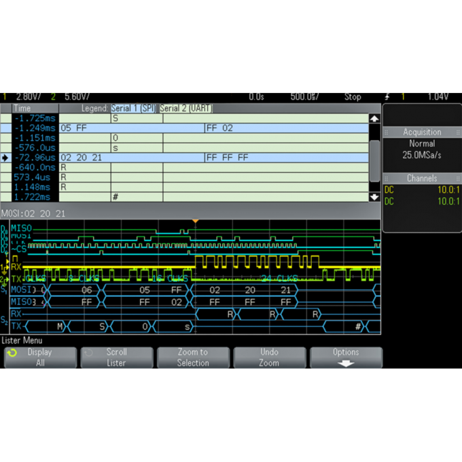Click decoded MOSI byte 20
462x462 pixels.
(x=250, y=291)
